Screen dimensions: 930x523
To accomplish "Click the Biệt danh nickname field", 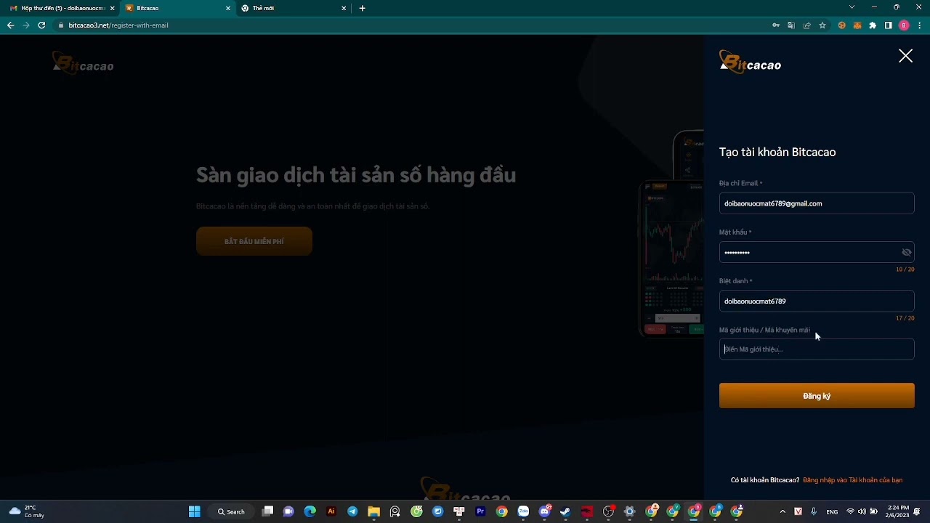I will [817, 301].
